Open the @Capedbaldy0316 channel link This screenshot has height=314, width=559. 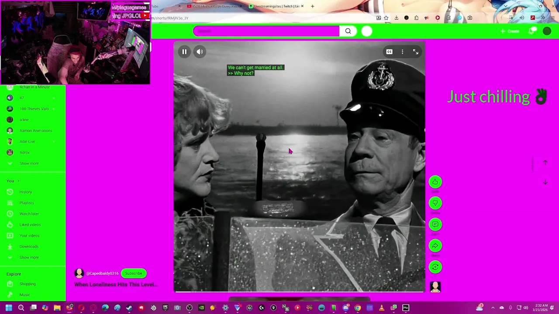[x=102, y=273]
